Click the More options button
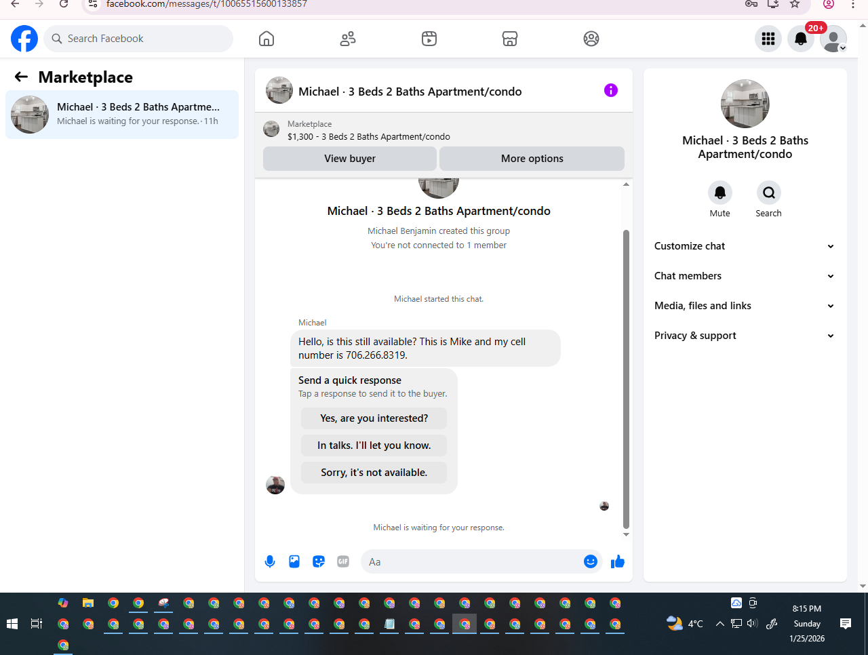 pyautogui.click(x=532, y=159)
